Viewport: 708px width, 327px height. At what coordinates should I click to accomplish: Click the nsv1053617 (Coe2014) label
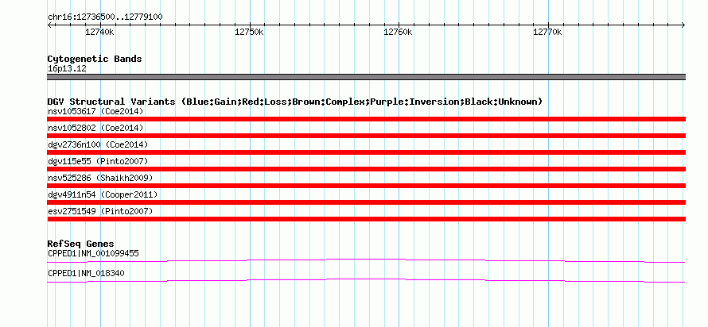point(95,111)
